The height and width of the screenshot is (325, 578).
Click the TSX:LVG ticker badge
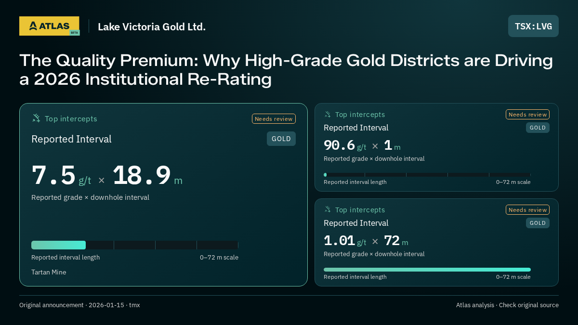(x=533, y=26)
